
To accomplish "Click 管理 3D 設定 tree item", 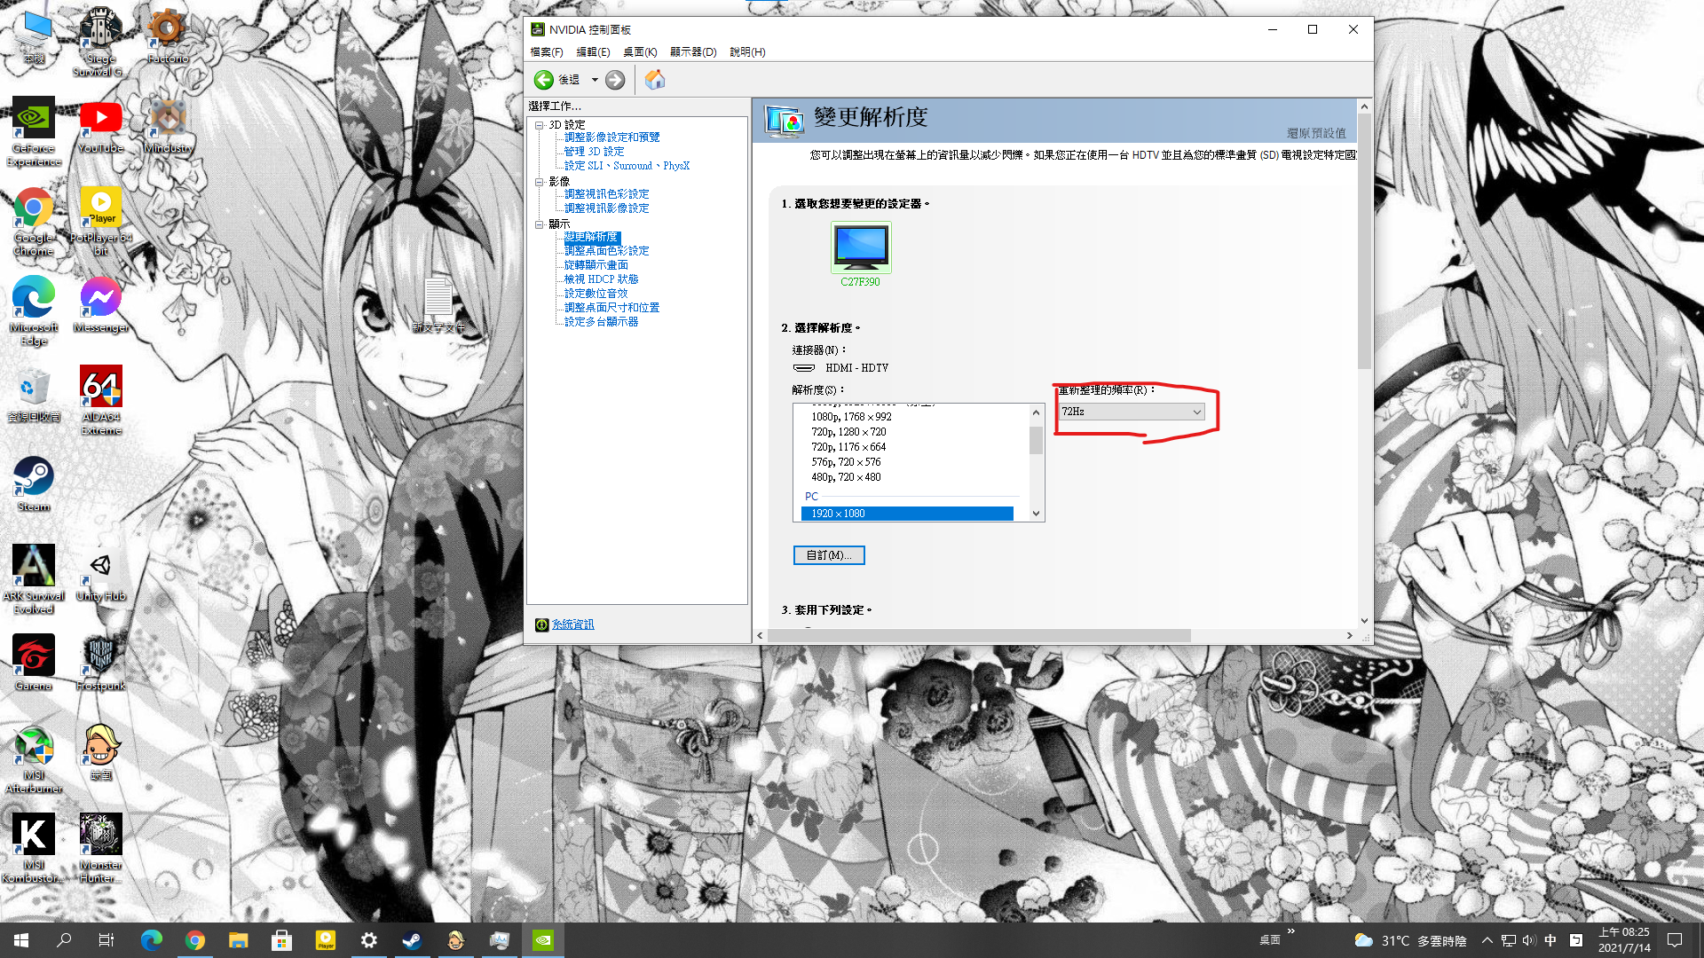I will [x=594, y=152].
